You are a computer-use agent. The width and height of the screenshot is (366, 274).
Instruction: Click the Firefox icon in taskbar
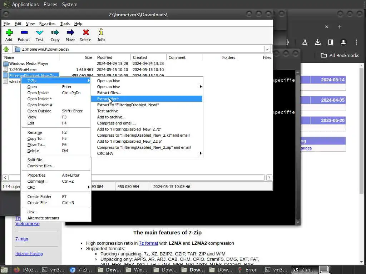(16, 270)
